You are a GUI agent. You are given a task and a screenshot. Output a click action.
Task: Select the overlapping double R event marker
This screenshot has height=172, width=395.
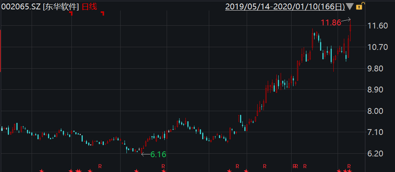tap(295, 166)
